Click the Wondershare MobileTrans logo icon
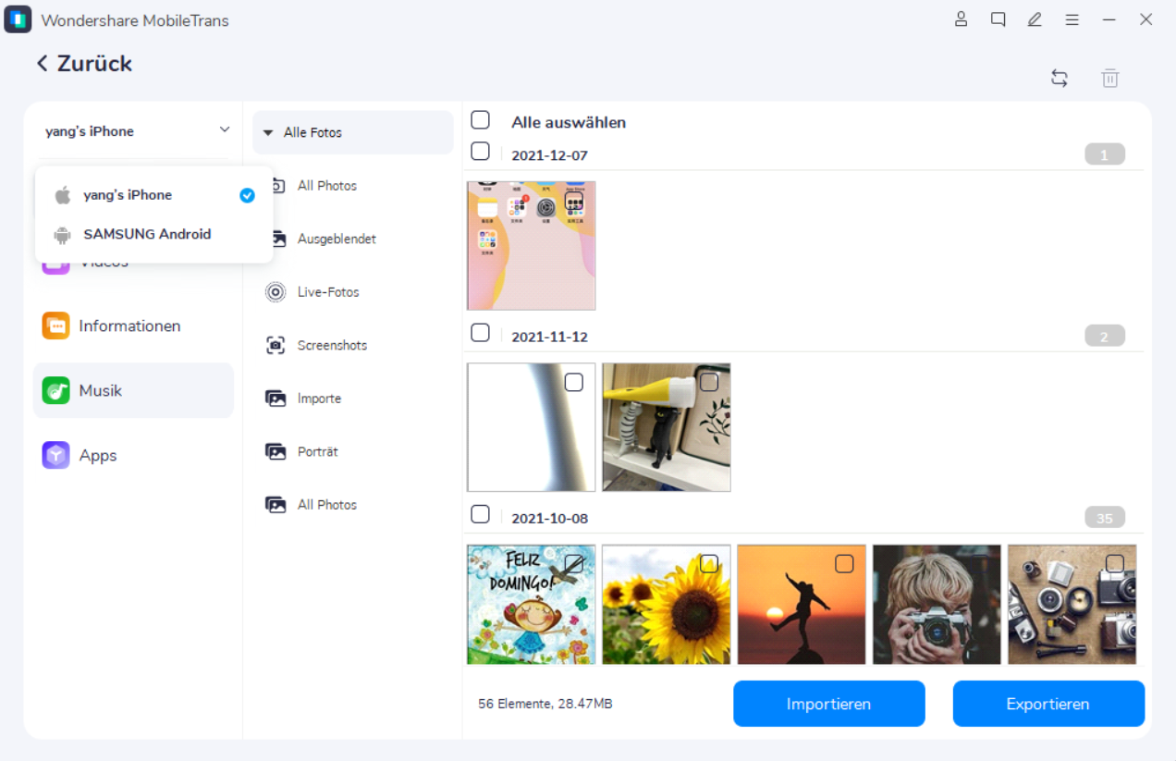 (18, 19)
